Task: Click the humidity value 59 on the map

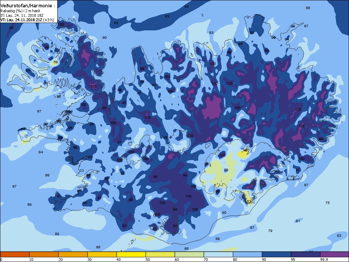Action: tap(55, 62)
